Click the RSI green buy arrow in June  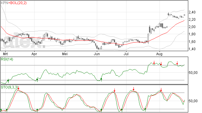click(101, 80)
